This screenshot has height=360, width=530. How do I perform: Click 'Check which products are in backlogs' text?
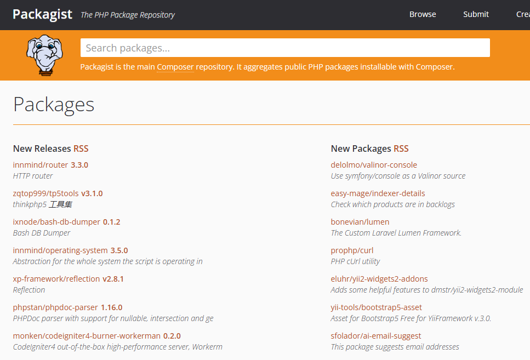(393, 204)
